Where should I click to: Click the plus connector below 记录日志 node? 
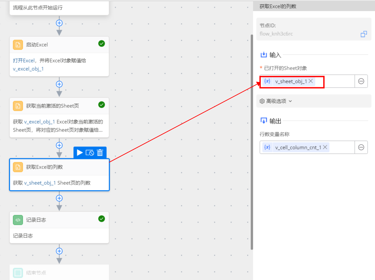(x=59, y=251)
